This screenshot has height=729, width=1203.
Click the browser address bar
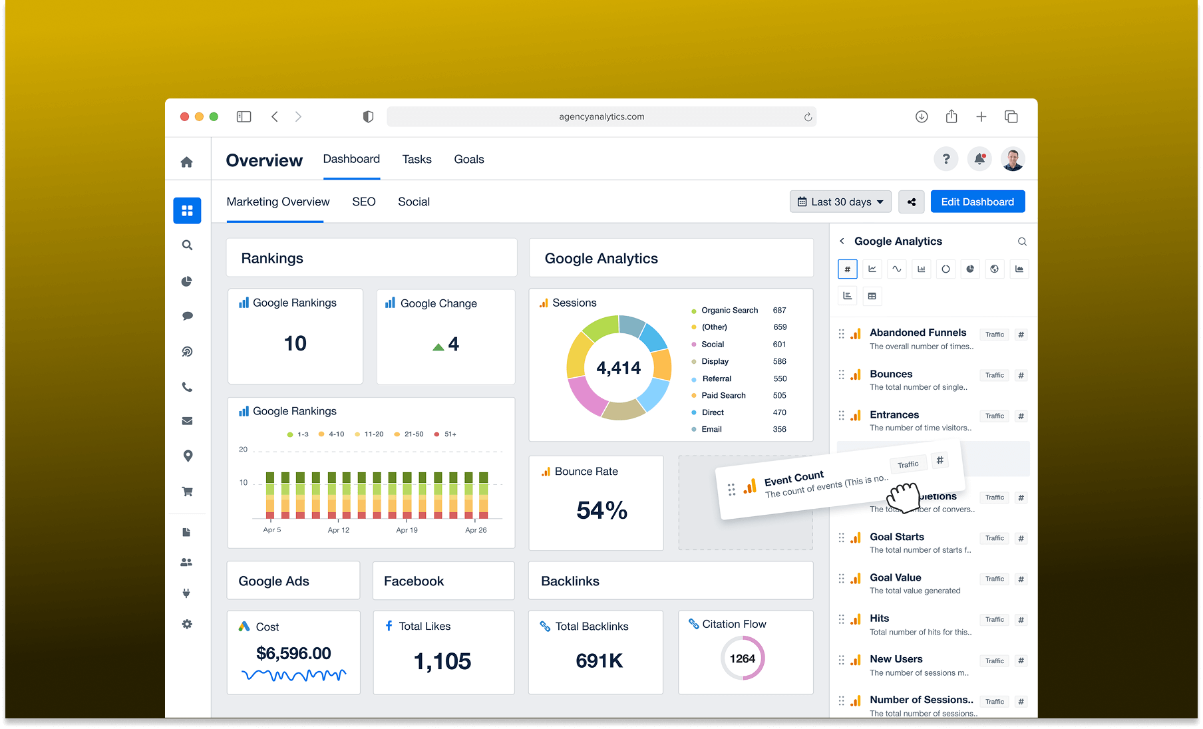(x=601, y=116)
